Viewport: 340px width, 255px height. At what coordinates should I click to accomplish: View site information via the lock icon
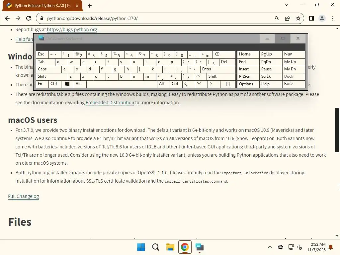tap(42, 18)
